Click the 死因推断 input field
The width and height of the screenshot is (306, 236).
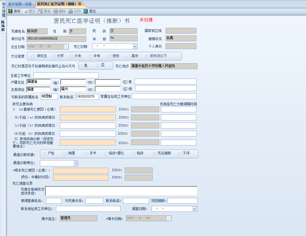click(182, 201)
